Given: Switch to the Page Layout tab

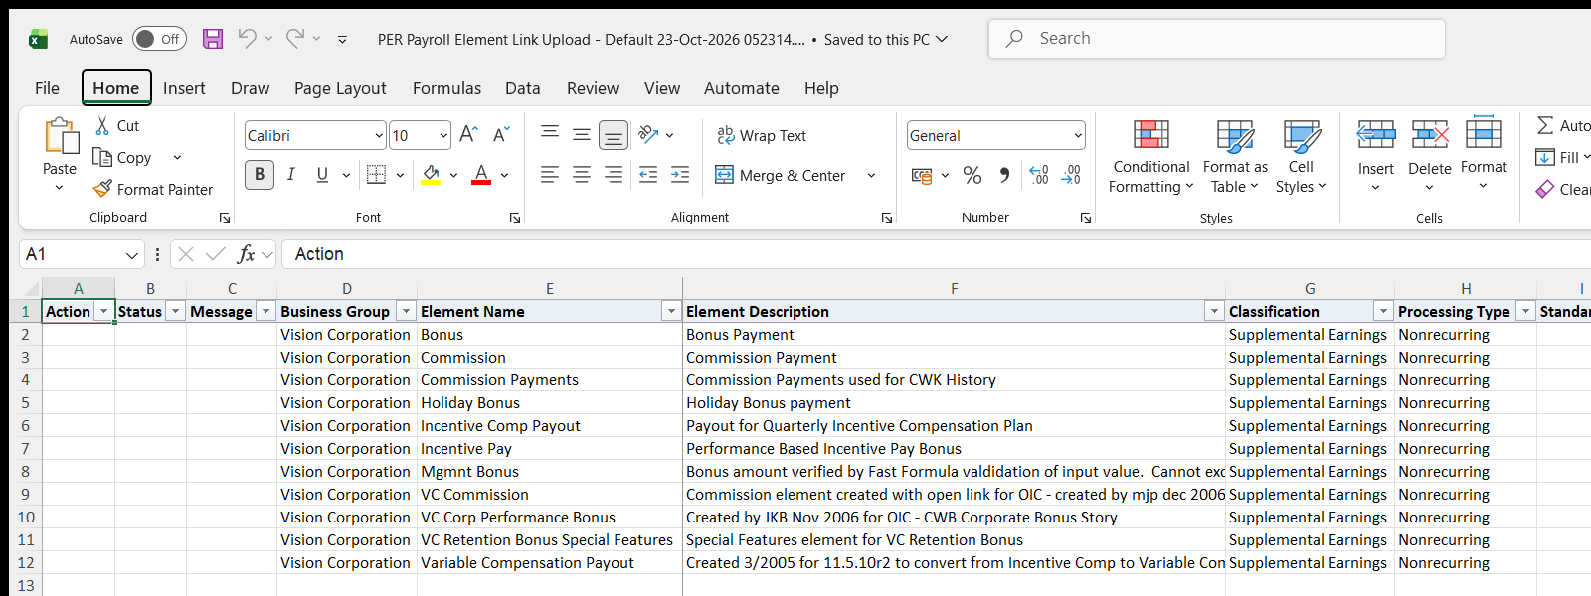Looking at the screenshot, I should pos(340,88).
